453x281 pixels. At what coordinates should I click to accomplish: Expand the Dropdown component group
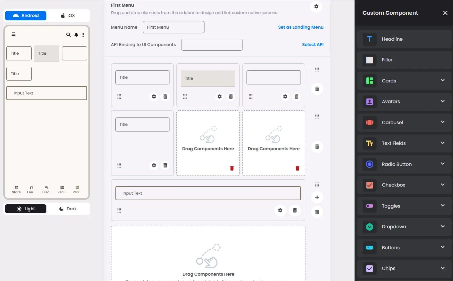click(x=442, y=226)
